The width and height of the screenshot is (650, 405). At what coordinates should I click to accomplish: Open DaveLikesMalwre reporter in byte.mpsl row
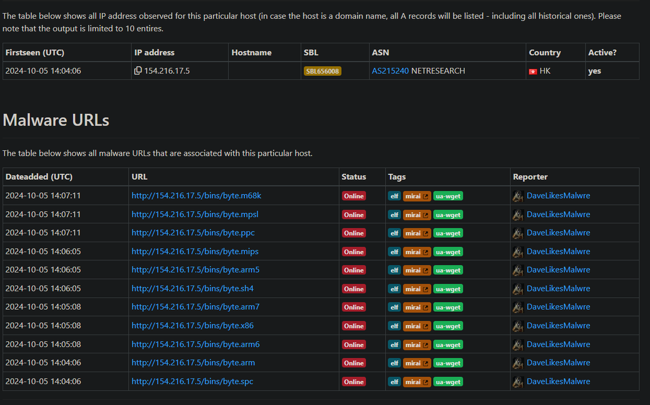558,214
